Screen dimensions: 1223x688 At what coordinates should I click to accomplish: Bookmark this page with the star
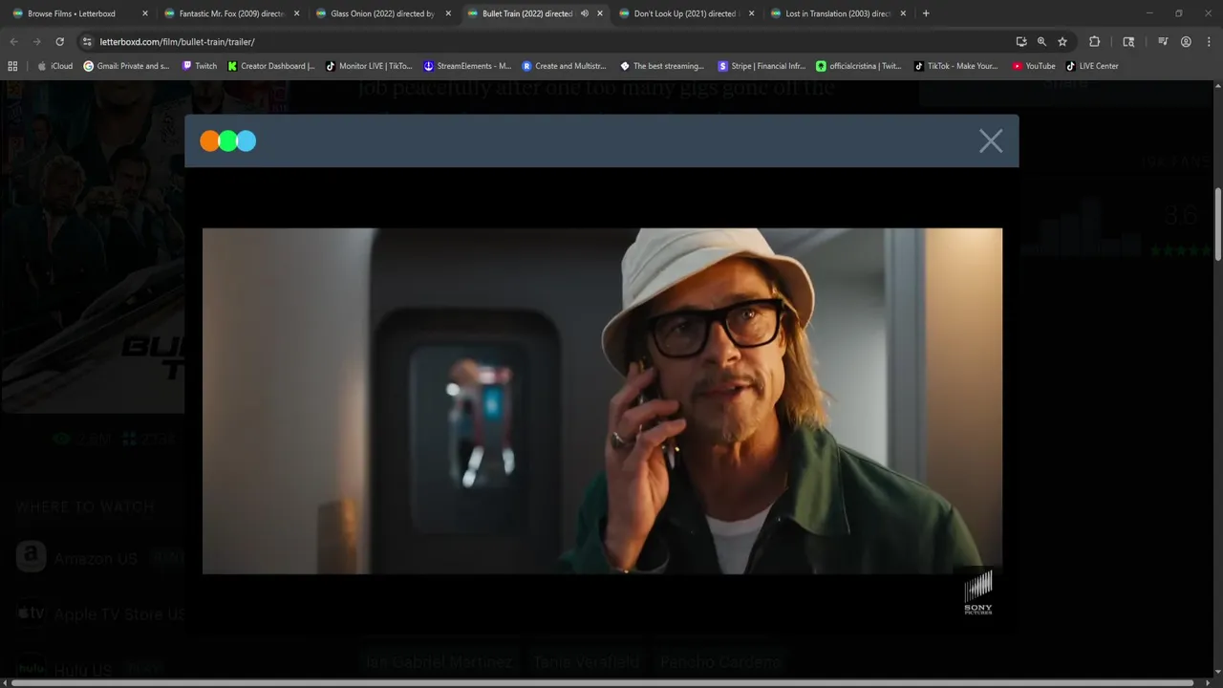(1062, 42)
